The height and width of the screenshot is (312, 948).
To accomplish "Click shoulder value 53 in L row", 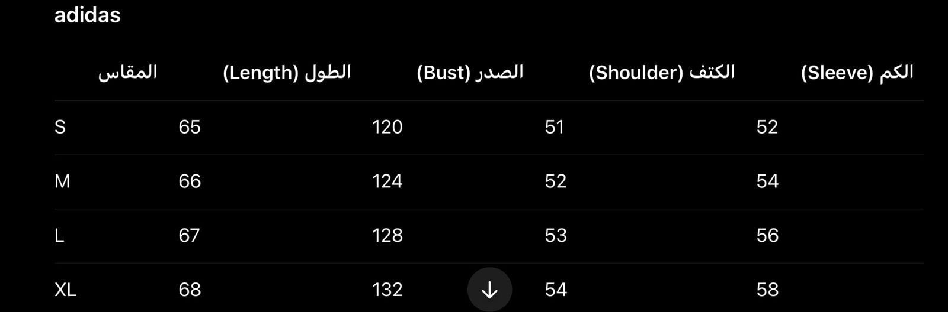I will tap(556, 236).
